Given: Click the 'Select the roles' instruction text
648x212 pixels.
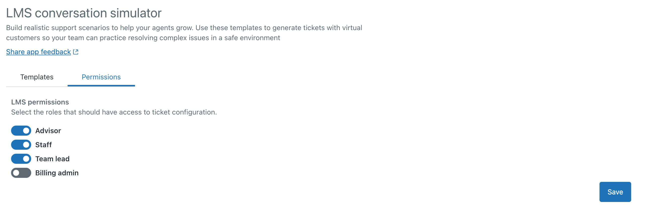Looking at the screenshot, I should click(114, 112).
